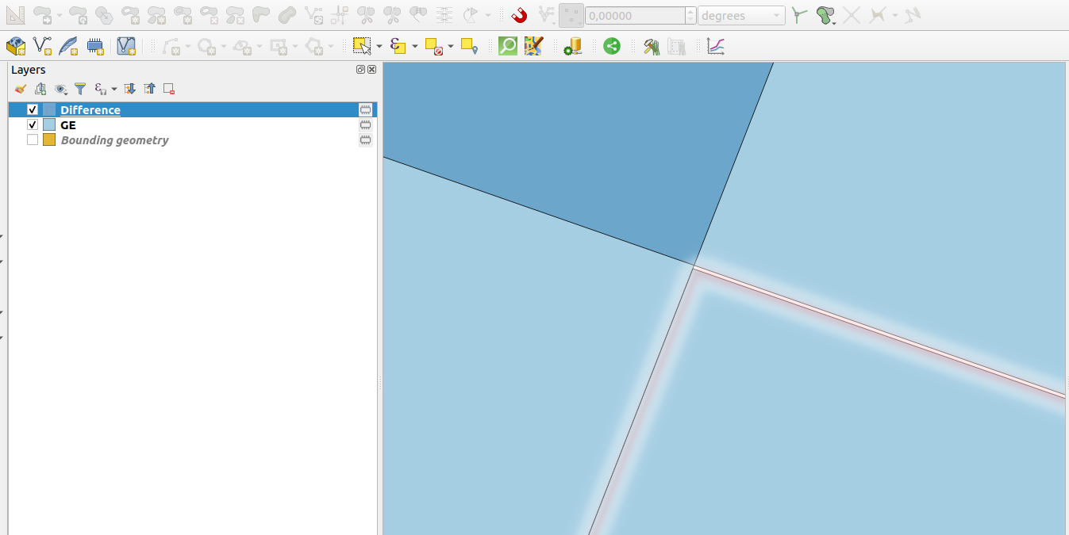Image resolution: width=1069 pixels, height=535 pixels.
Task: Click the Add Ellipse shape digitizing tool
Action: 243,47
